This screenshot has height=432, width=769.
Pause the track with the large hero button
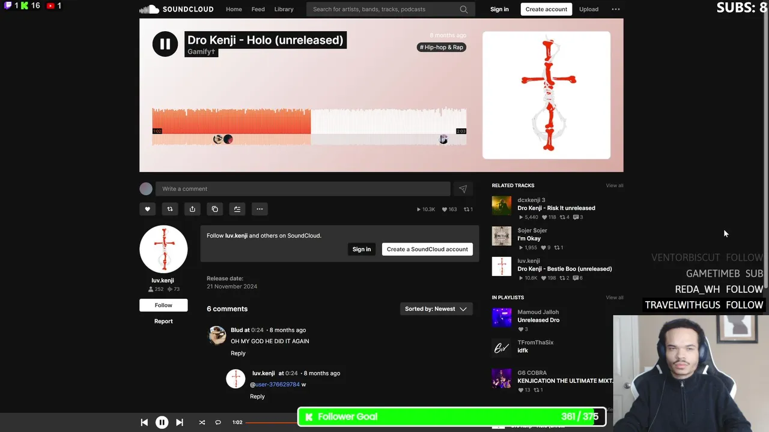[165, 44]
